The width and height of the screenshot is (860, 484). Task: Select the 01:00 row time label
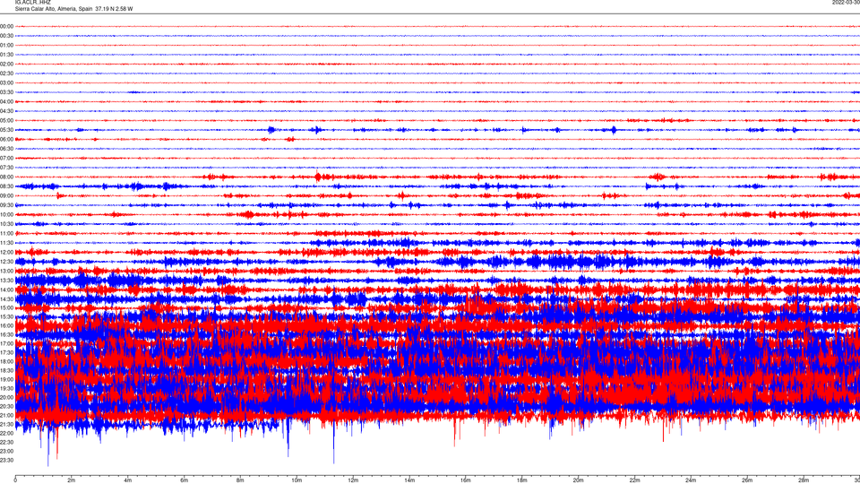tap(6, 45)
